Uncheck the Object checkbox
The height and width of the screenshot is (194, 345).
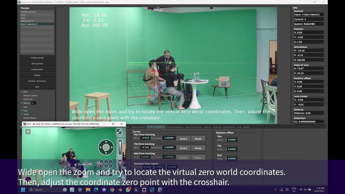[x=22, y=103]
